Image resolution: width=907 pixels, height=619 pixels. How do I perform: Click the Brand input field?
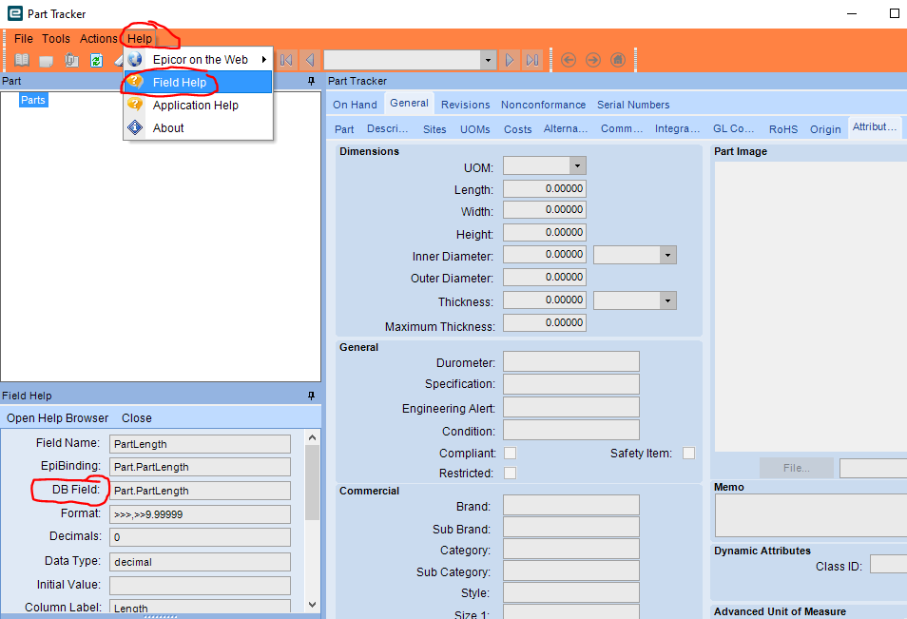pos(571,505)
